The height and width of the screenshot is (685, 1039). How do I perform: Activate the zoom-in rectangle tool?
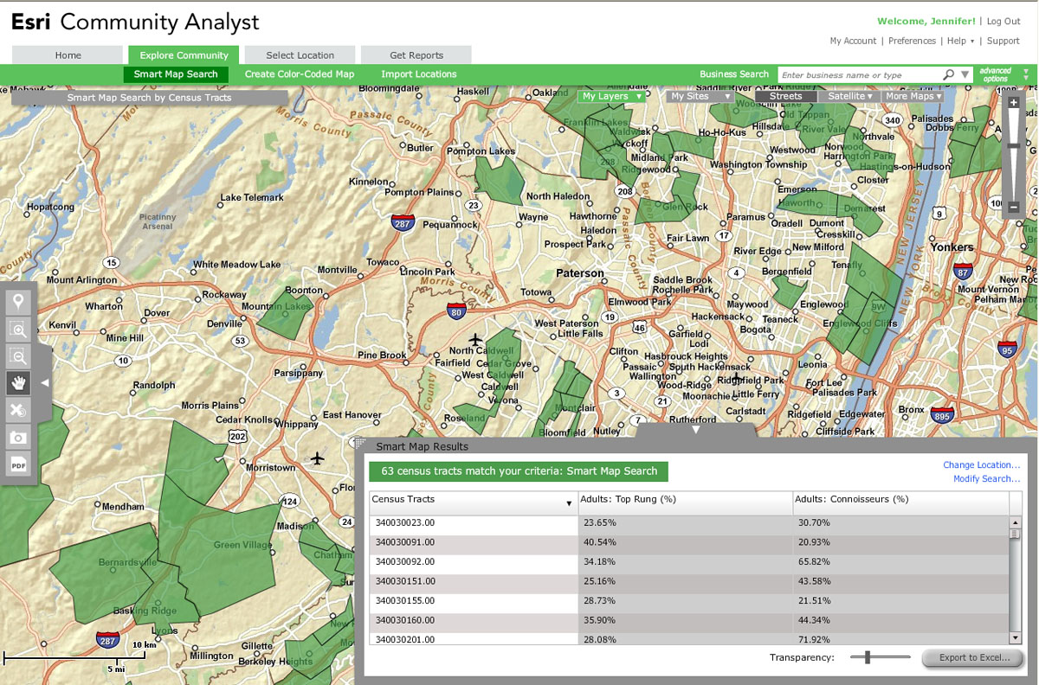18,330
